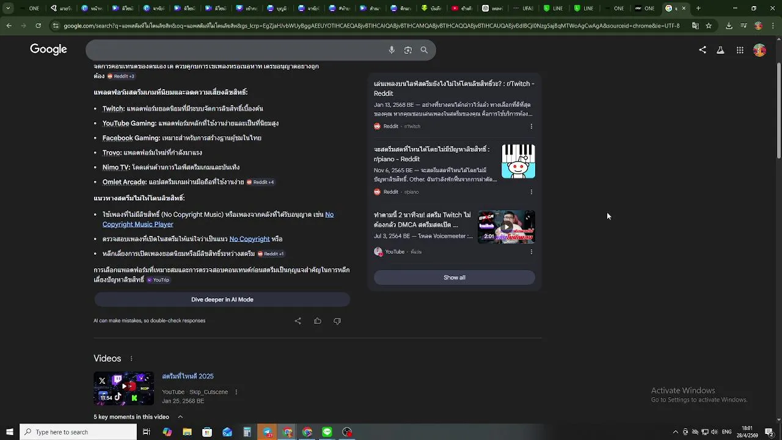Image resolution: width=782 pixels, height=440 pixels.
Task: Give thumbs up to AI overview
Action: pos(318,321)
